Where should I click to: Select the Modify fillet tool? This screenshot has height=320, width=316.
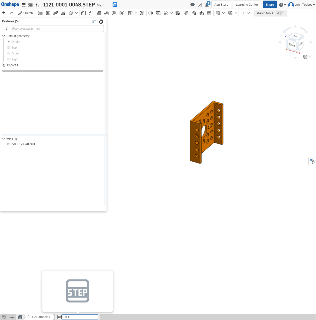pyautogui.click(x=186, y=13)
